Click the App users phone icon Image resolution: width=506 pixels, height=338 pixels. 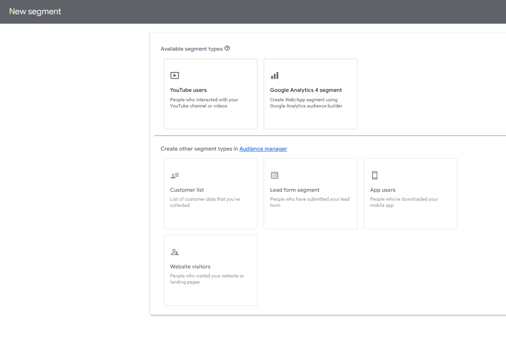(375, 175)
